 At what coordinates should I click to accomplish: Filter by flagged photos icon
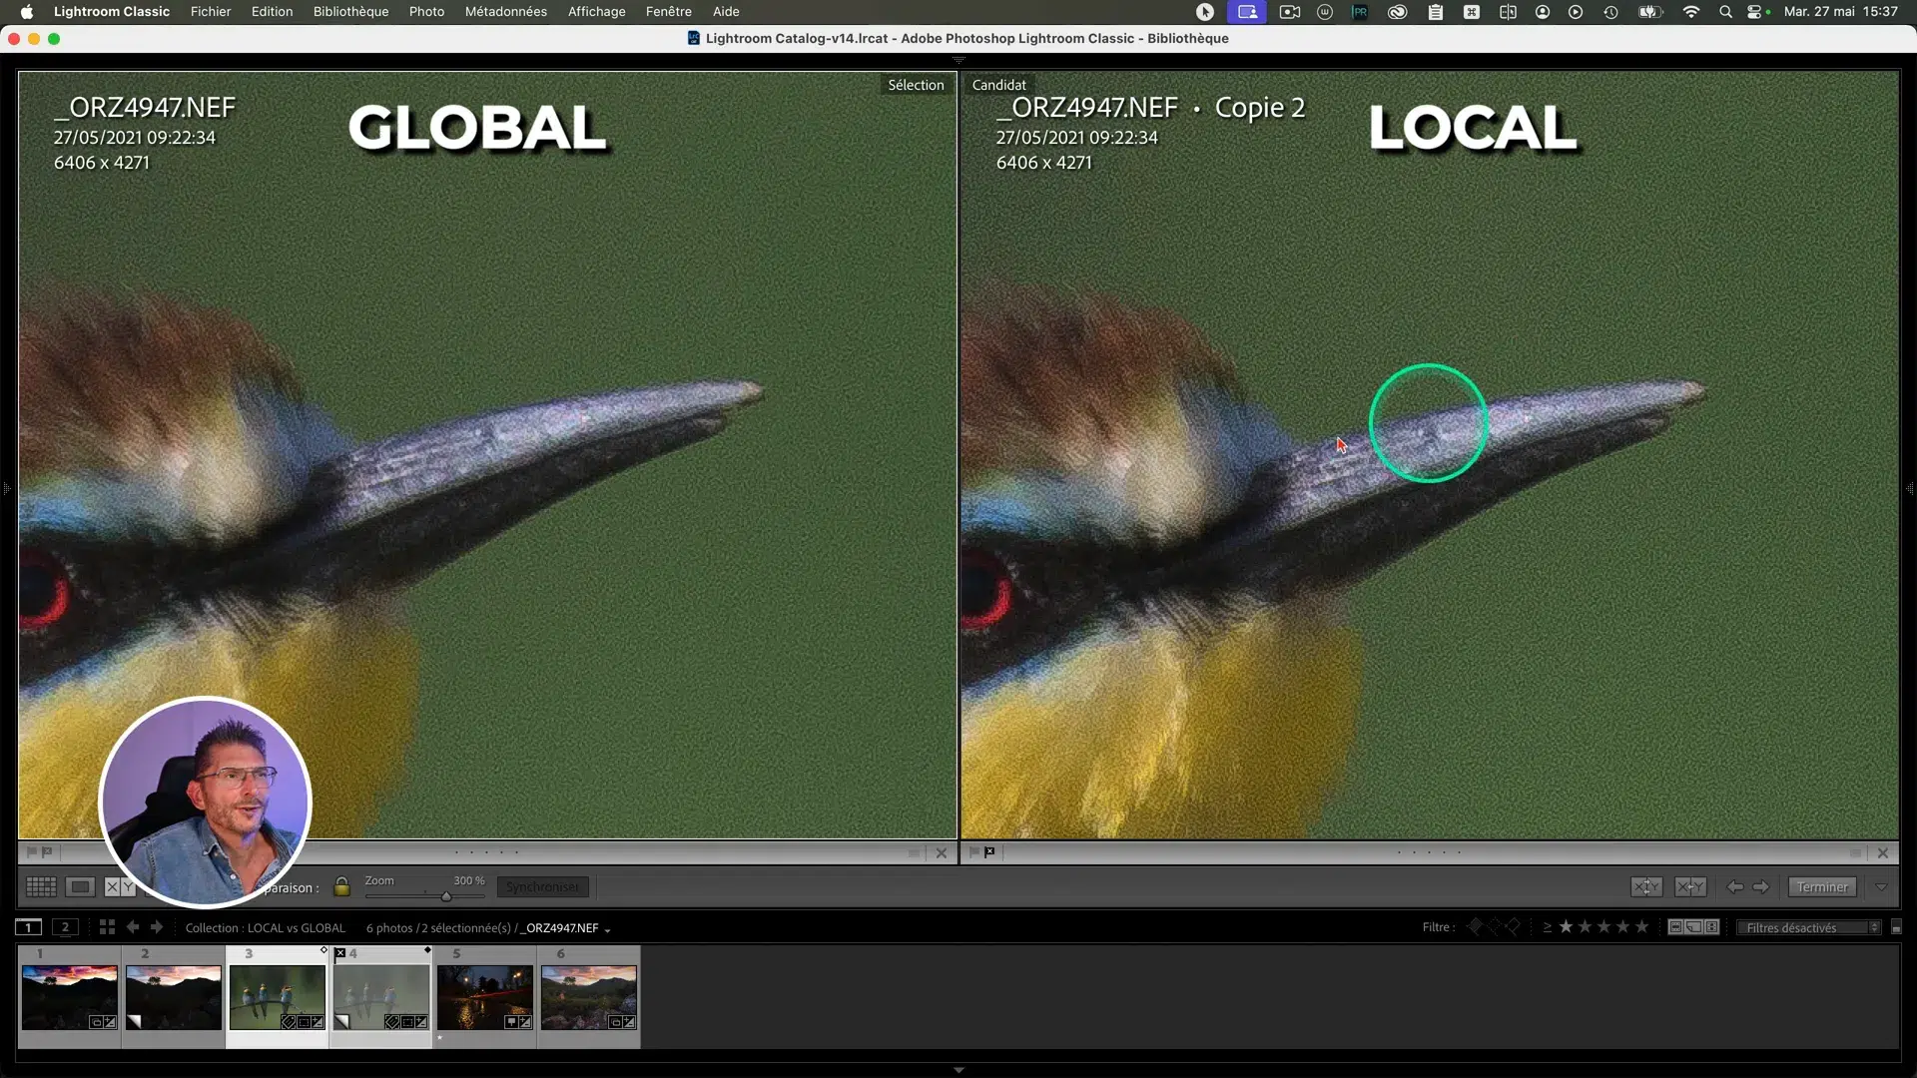[1475, 927]
